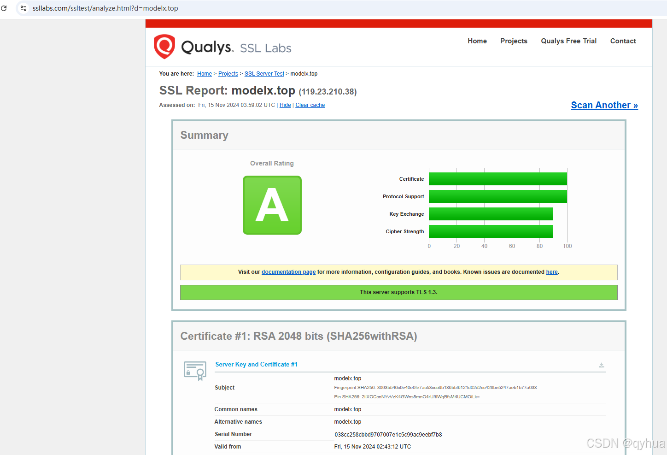
Task: Follow the SSL Server Test breadcrumb link
Action: point(264,74)
